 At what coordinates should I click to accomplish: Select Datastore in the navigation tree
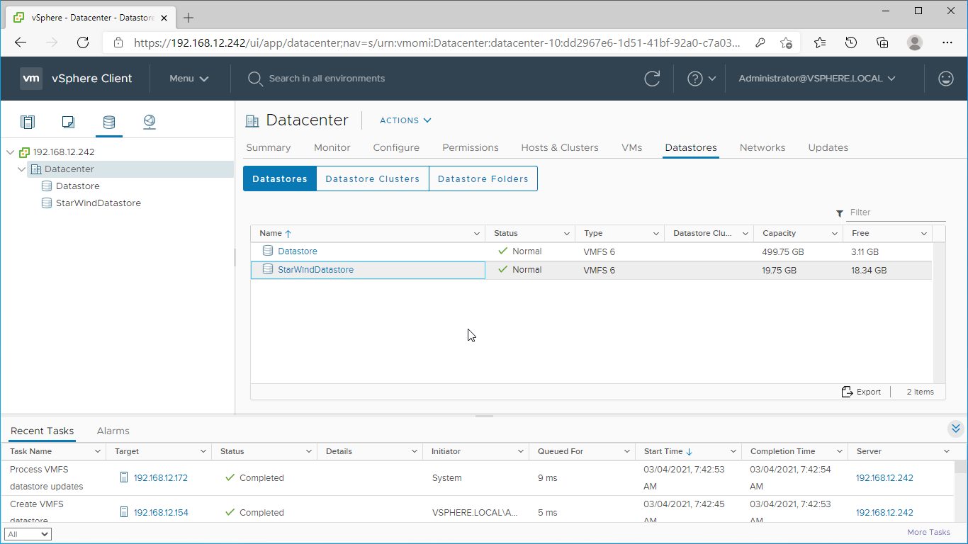tap(78, 186)
